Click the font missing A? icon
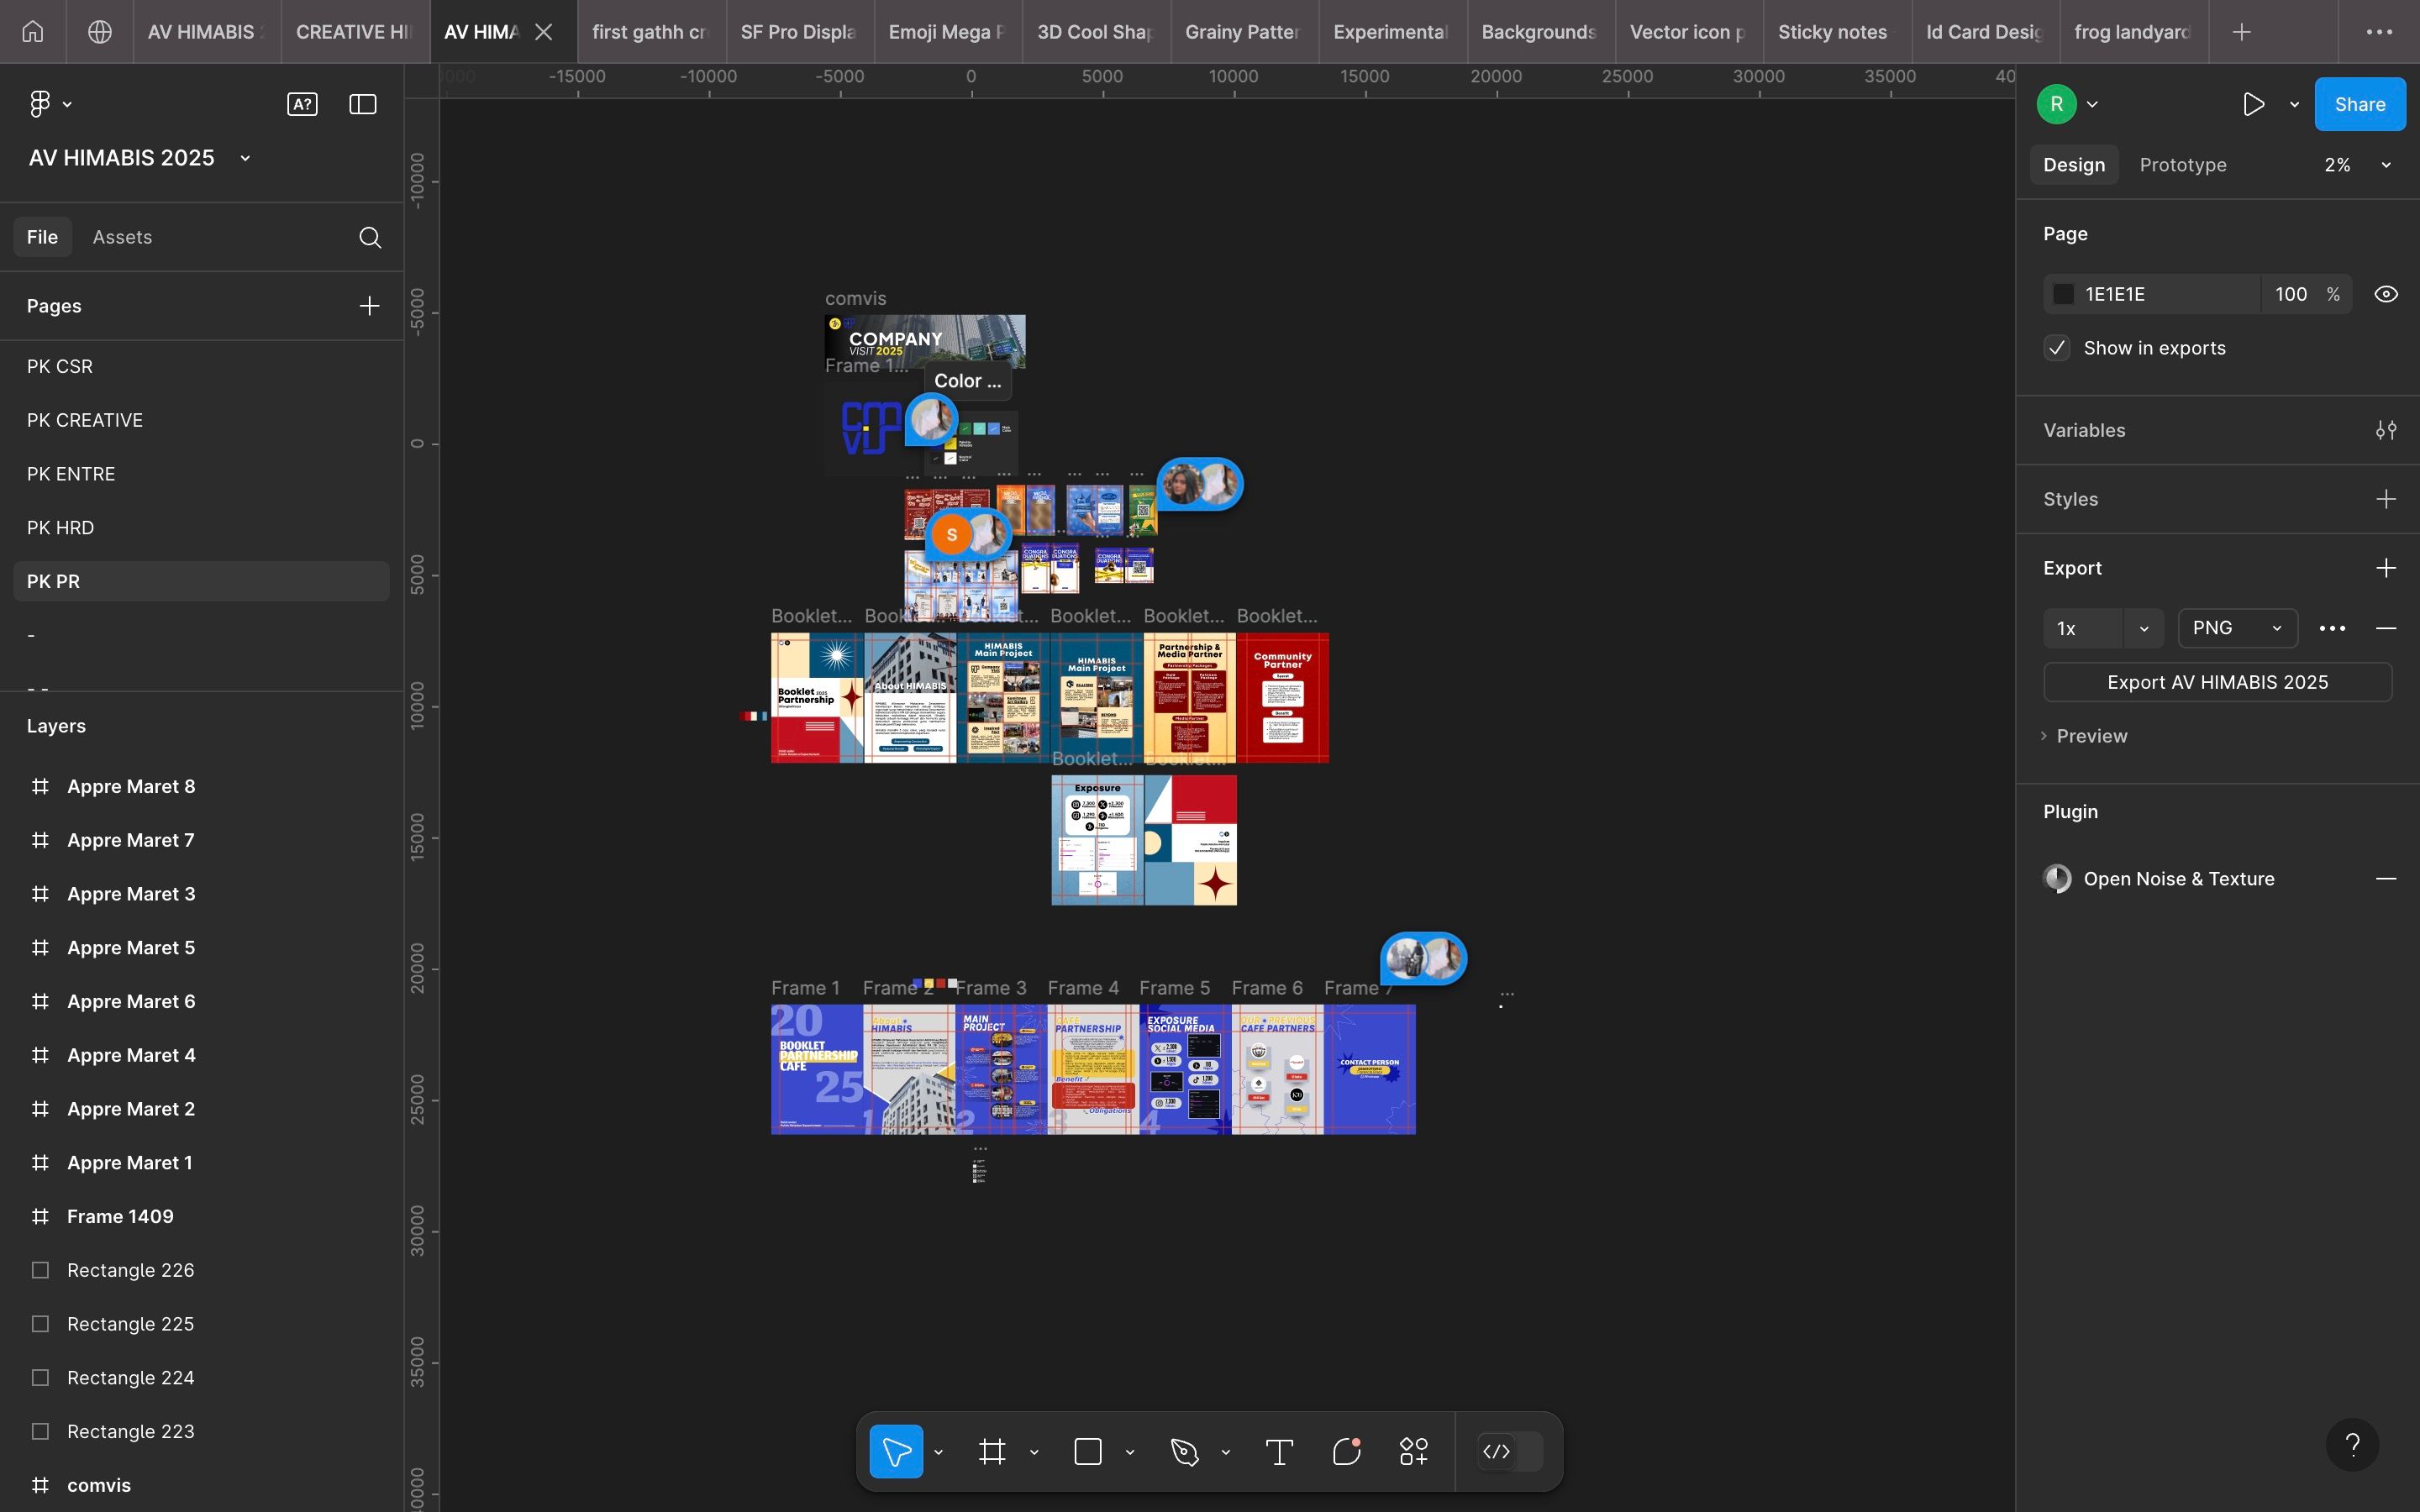Image resolution: width=2420 pixels, height=1512 pixels. pyautogui.click(x=302, y=104)
